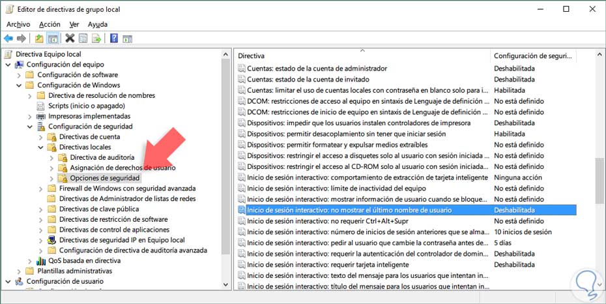Select Directivas de Administrador de listas de redes
Viewport: 606px width, 304px height.
pos(127,199)
